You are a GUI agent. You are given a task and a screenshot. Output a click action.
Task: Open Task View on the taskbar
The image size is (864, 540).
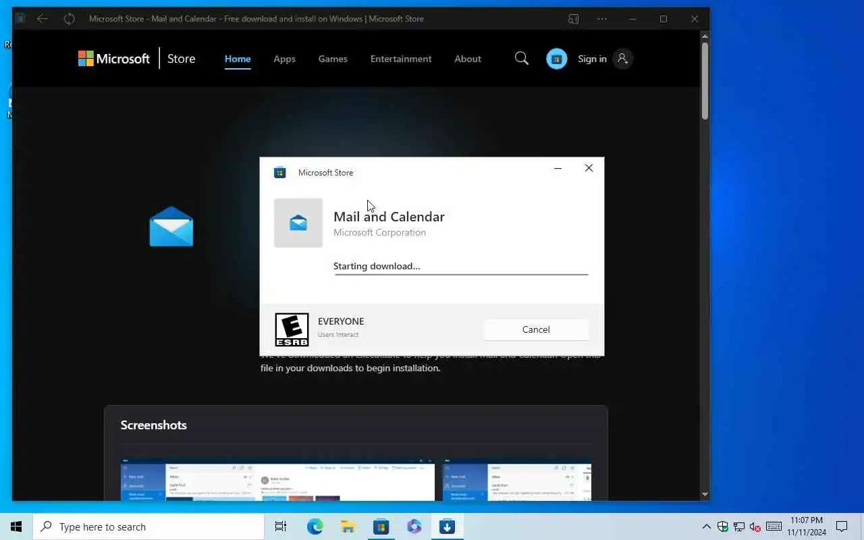[281, 526]
